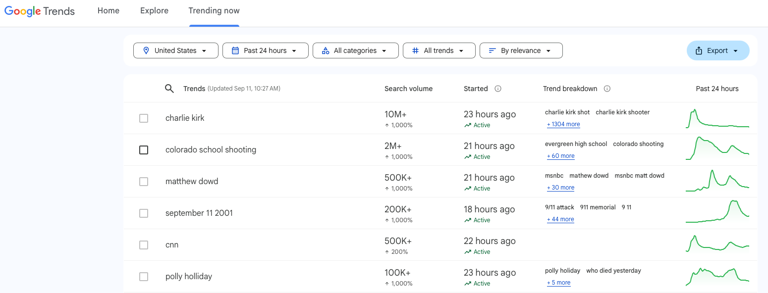
Task: Click the search magnifier icon beside Trends
Action: pyautogui.click(x=169, y=89)
